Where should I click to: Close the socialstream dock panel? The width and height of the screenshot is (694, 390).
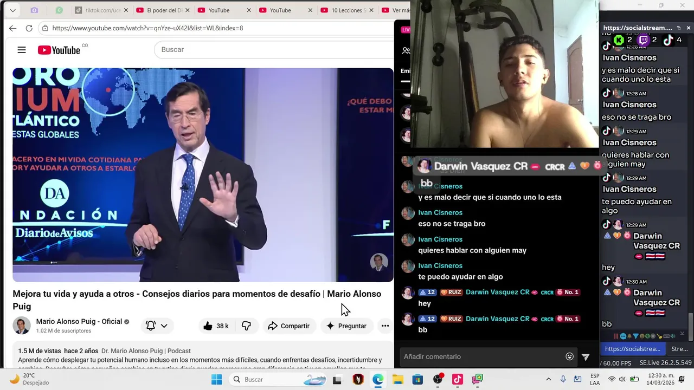tap(689, 28)
